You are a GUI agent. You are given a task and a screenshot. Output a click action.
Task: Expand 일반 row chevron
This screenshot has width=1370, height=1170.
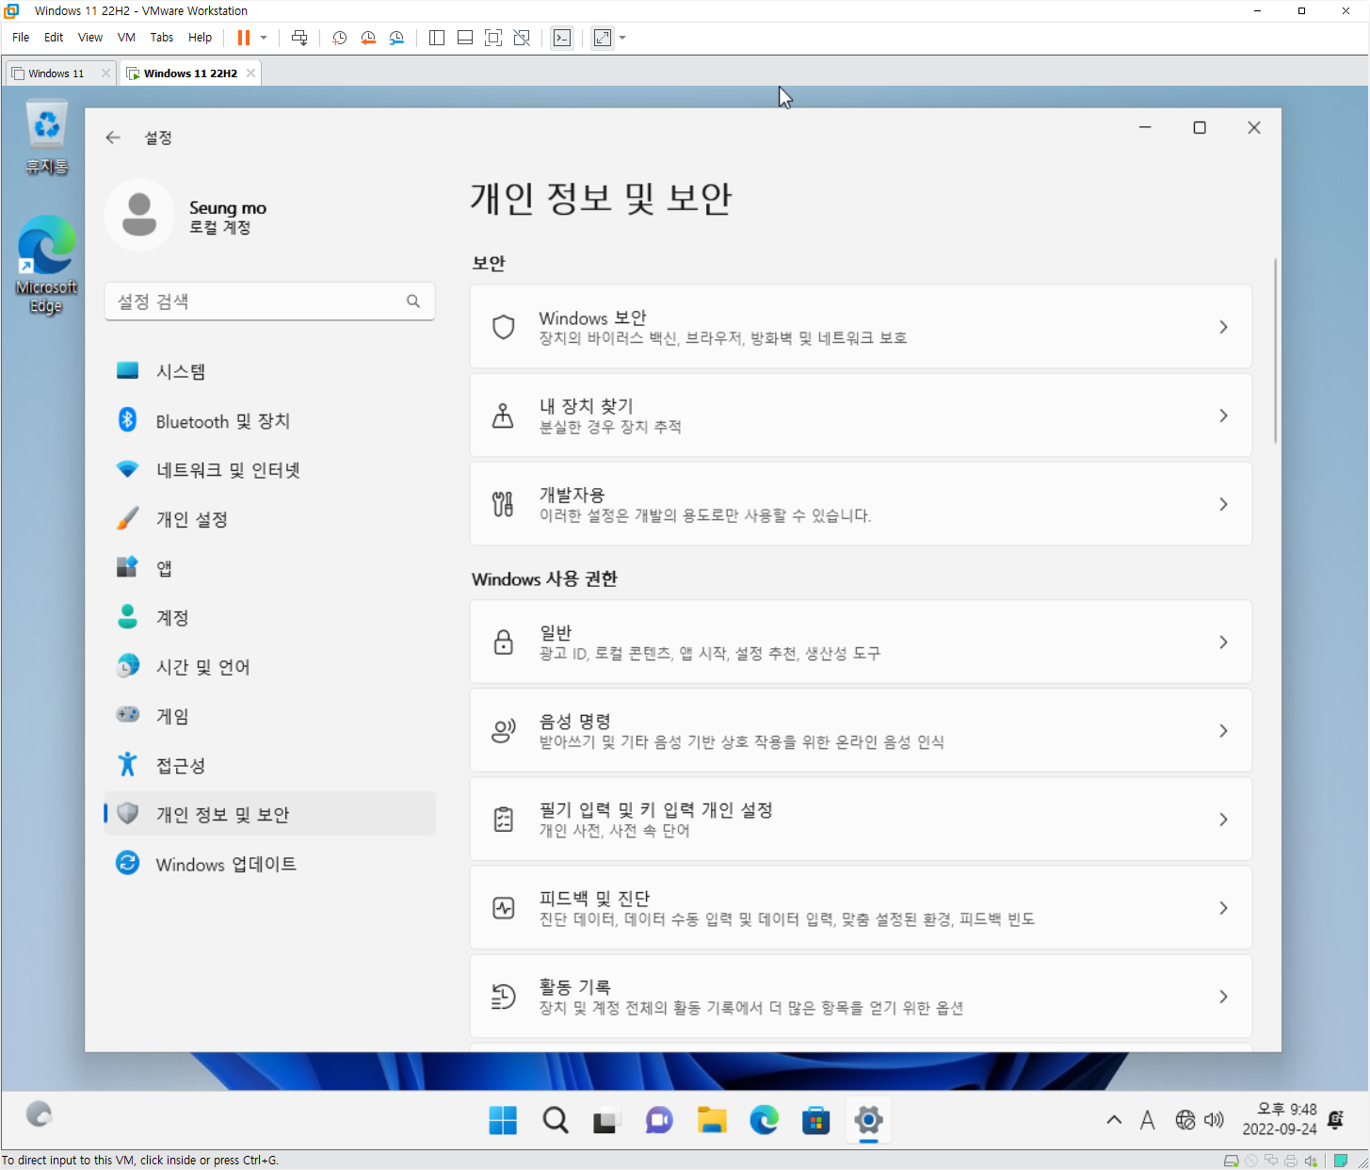[1223, 642]
